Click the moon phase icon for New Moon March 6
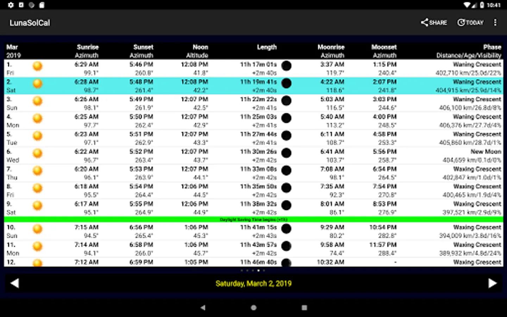This screenshot has height=317, width=507. 287,153
